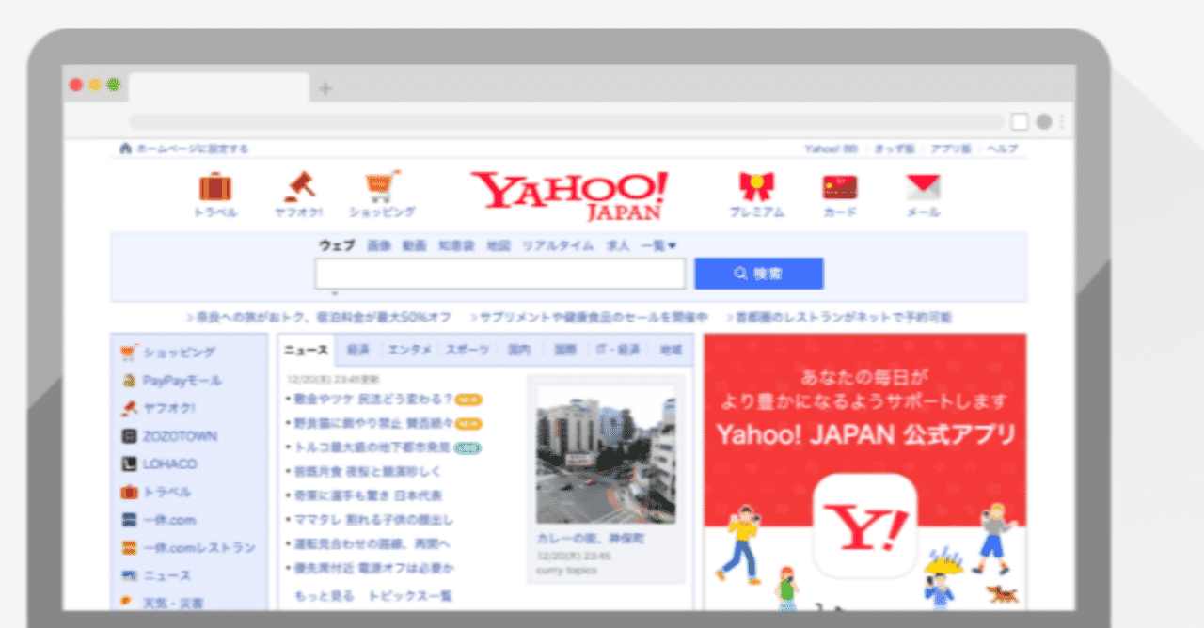Click the もっと見る link under headlines
The image size is (1204, 628).
(x=325, y=596)
